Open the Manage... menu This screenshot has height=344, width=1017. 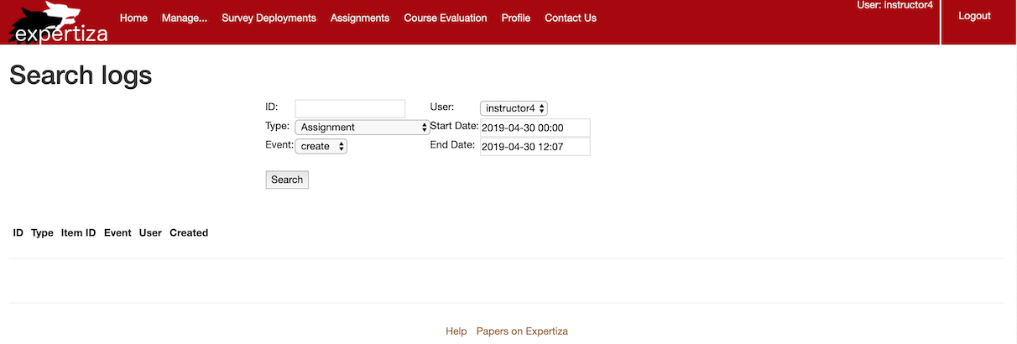pos(185,18)
